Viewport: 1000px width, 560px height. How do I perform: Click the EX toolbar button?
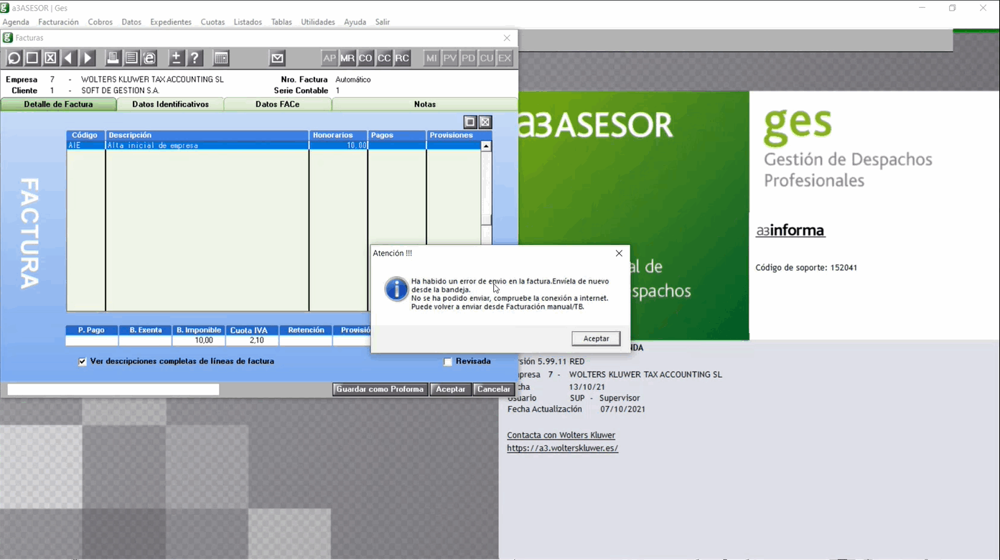point(505,58)
